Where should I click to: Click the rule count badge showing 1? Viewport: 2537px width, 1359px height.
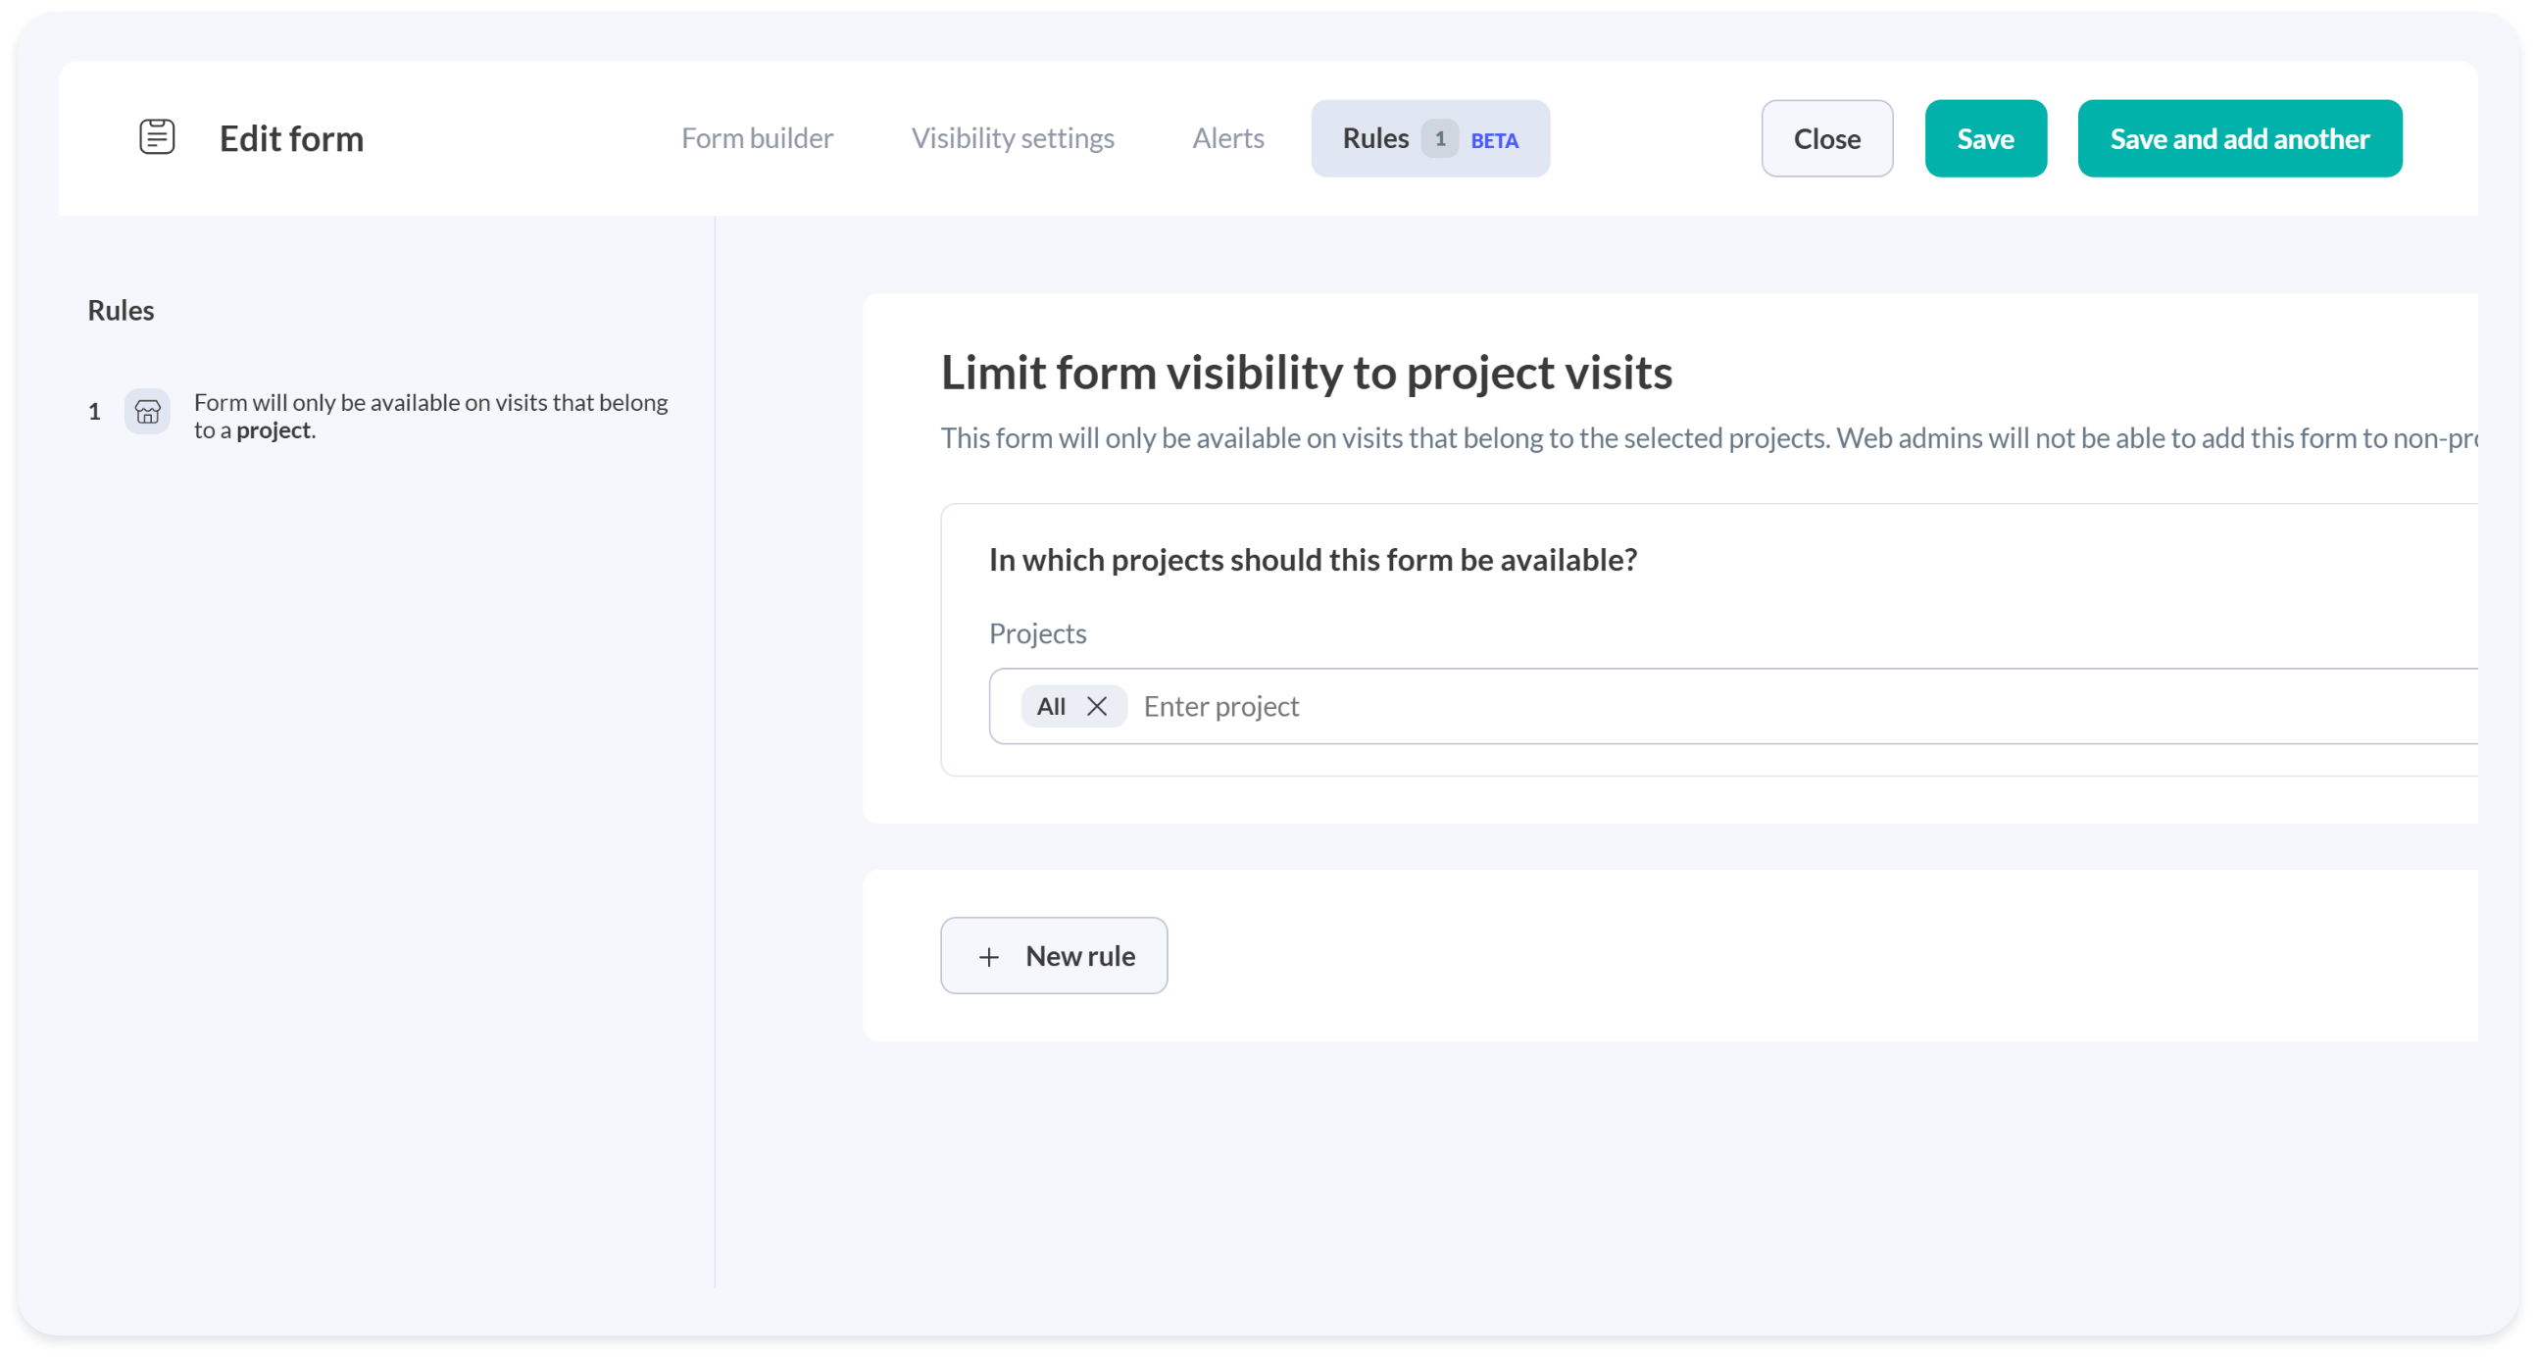click(x=1439, y=139)
